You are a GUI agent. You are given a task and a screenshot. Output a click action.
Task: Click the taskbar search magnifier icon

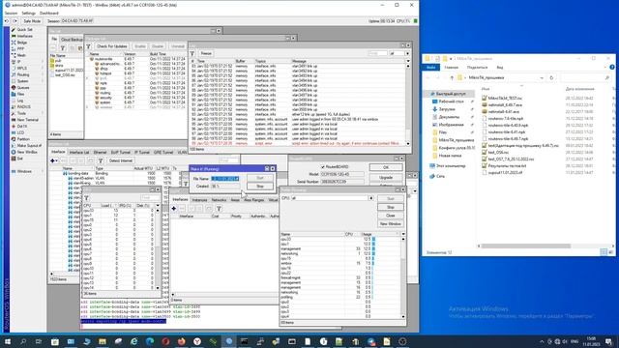[x=23, y=341]
